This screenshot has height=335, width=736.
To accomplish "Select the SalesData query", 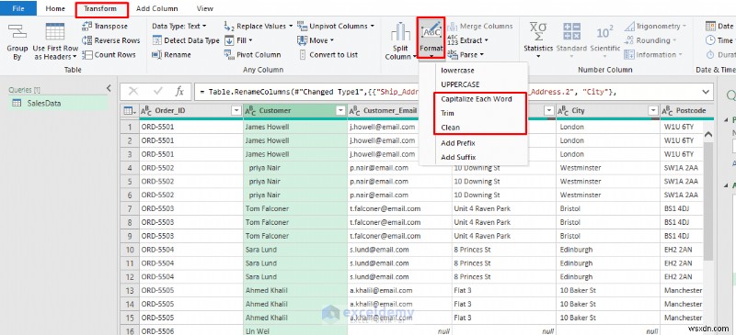I will (x=58, y=104).
